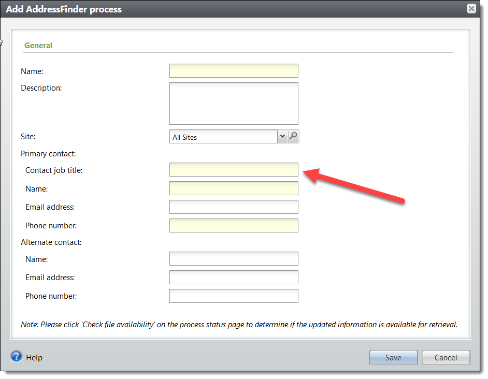Click the Primary contact Phone number field

click(234, 226)
